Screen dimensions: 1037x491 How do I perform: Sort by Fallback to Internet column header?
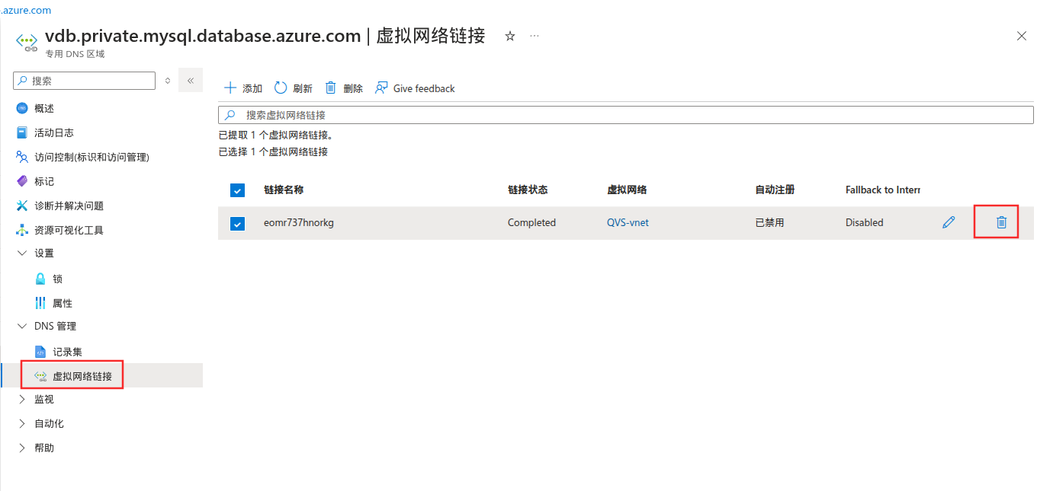(883, 190)
